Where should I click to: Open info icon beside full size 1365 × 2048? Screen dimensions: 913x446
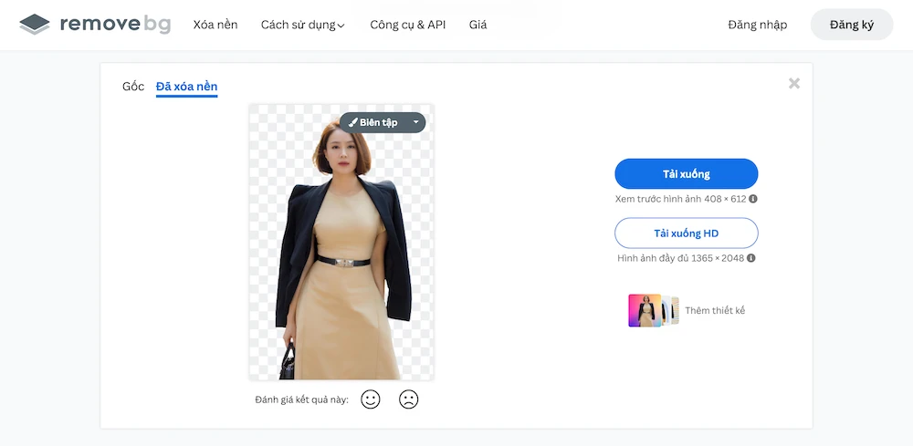(x=751, y=258)
